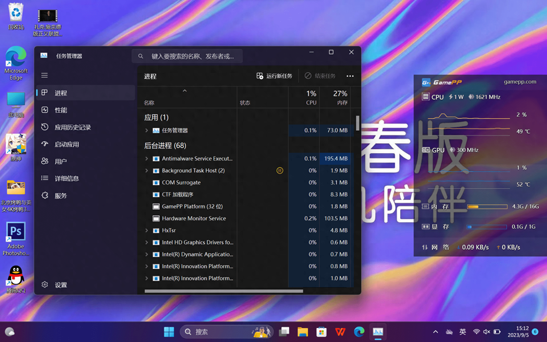Click the 运行新任务 (Run new task) button
Viewport: 547px width, 342px height.
274,76
